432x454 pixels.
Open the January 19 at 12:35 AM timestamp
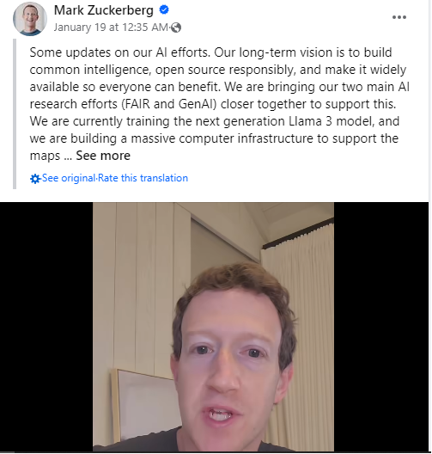tap(111, 28)
